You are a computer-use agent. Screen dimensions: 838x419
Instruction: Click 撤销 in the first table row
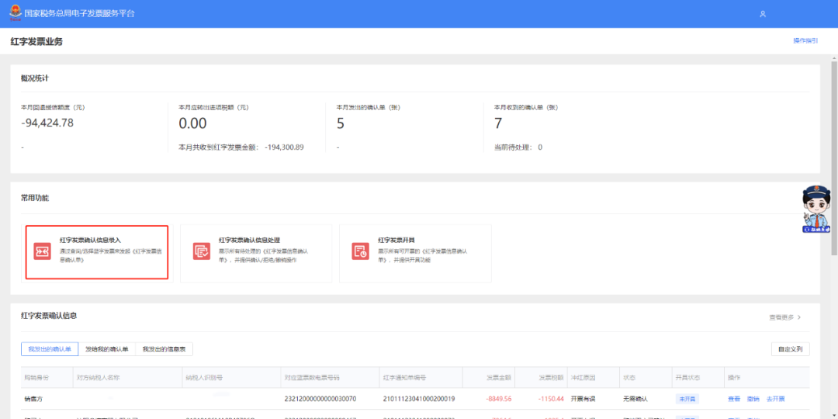pyautogui.click(x=753, y=398)
